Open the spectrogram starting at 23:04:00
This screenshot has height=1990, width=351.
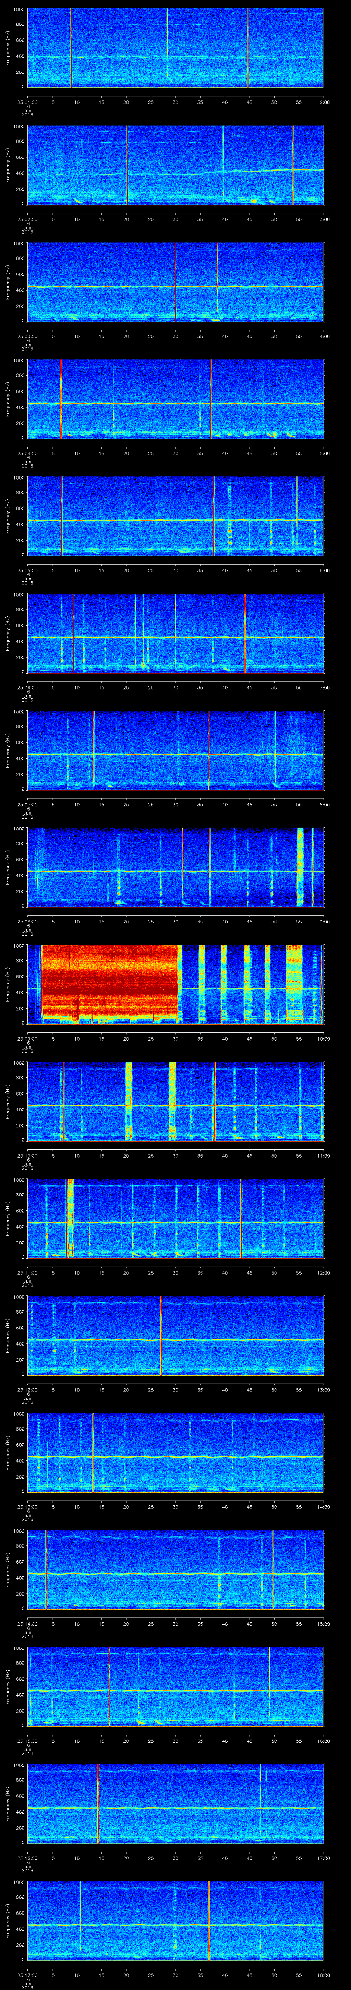click(x=175, y=399)
